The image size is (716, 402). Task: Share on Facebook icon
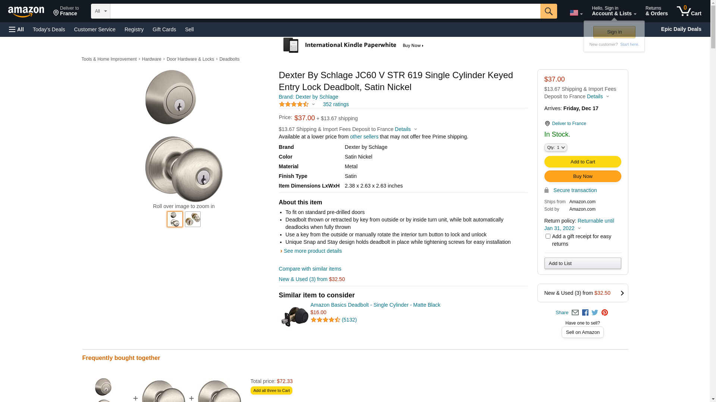[x=585, y=313]
